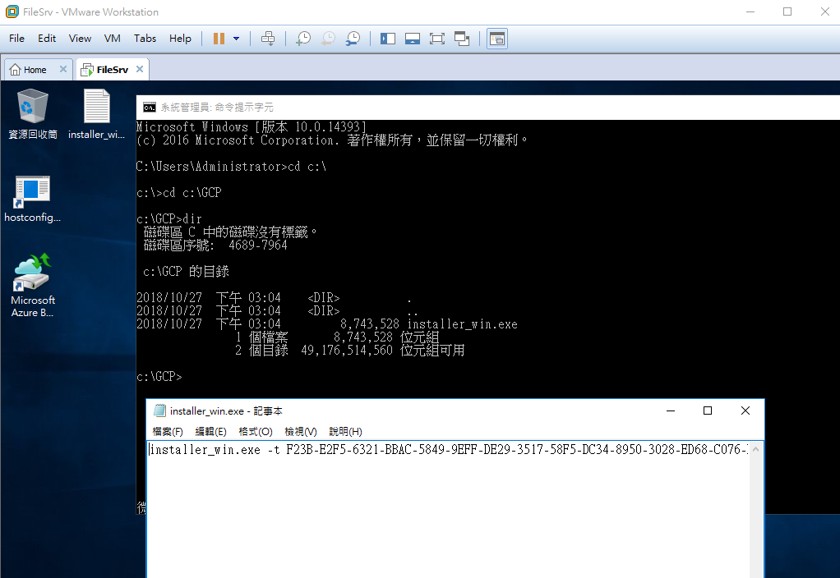
Task: Show or hide the library panel
Action: pos(388,39)
